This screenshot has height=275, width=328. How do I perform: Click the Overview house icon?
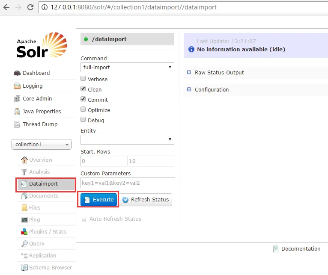tap(24, 160)
